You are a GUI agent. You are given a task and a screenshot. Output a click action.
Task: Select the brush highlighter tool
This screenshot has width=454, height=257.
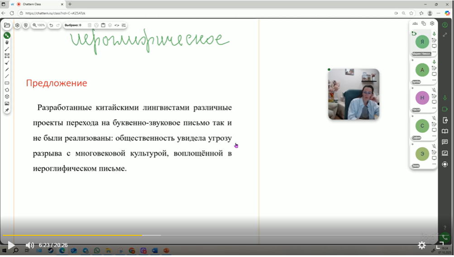coord(7,63)
